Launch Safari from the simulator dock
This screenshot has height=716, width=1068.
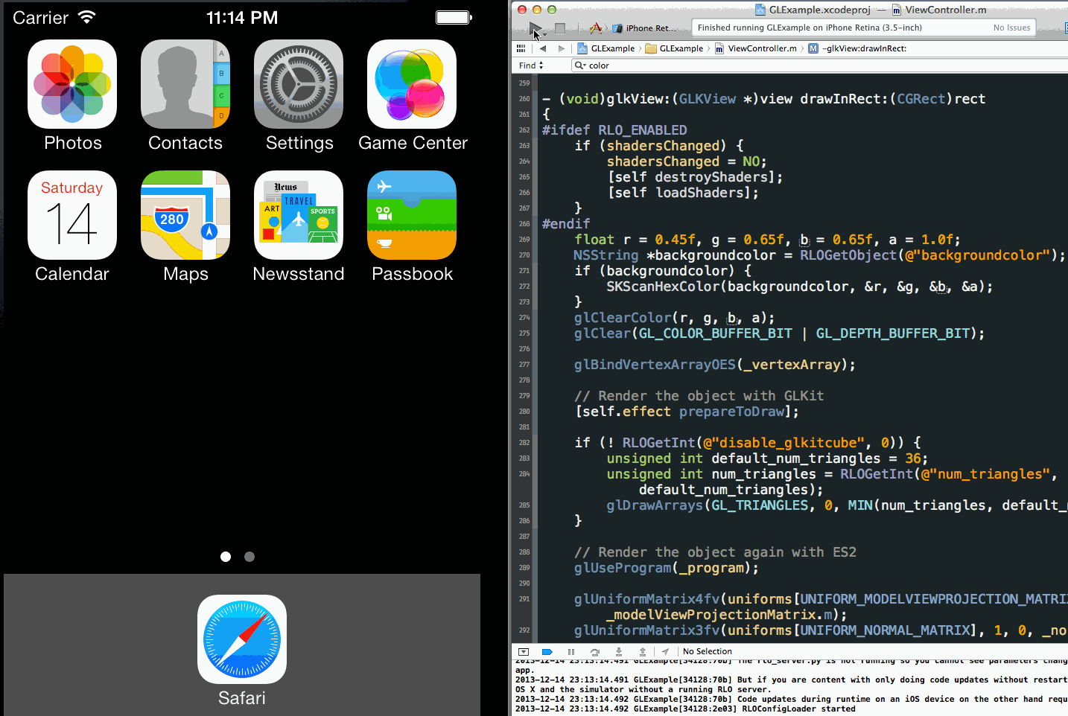[242, 639]
